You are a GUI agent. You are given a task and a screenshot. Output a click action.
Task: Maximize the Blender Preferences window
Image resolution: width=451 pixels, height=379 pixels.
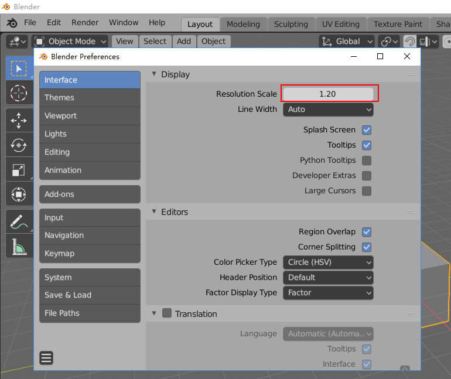(380, 56)
